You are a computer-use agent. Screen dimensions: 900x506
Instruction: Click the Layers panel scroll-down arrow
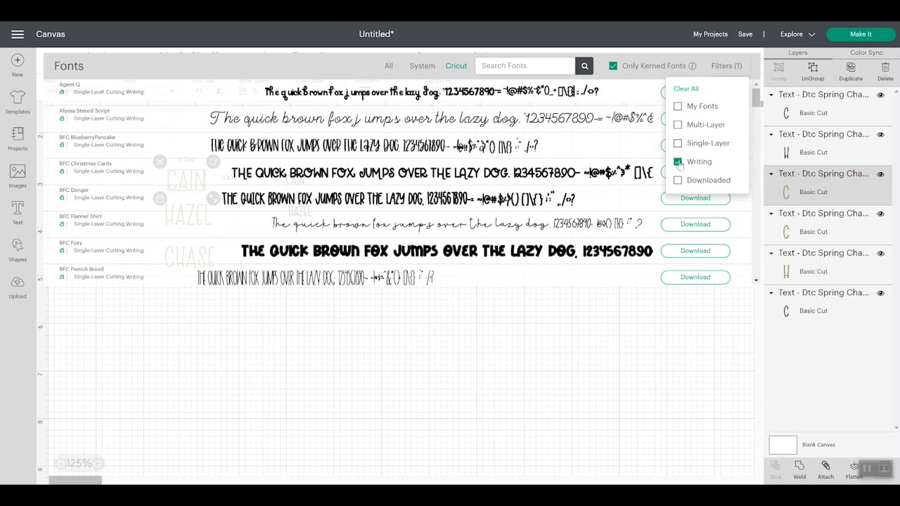(896, 427)
